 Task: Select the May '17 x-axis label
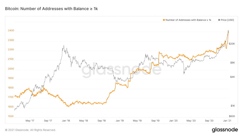coord(30,121)
